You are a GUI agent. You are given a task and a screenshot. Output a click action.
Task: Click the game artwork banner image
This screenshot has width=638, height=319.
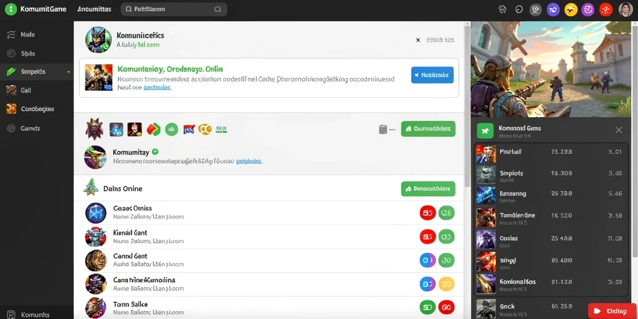(550, 69)
